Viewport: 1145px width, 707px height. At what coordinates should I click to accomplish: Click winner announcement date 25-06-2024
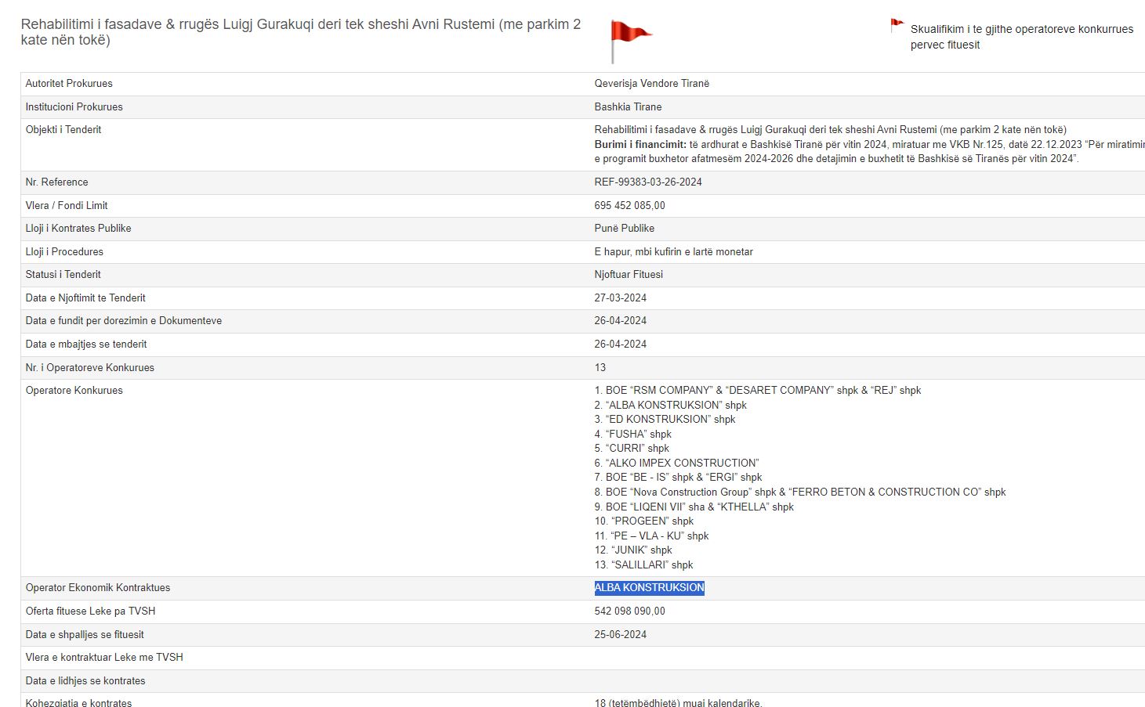(620, 635)
